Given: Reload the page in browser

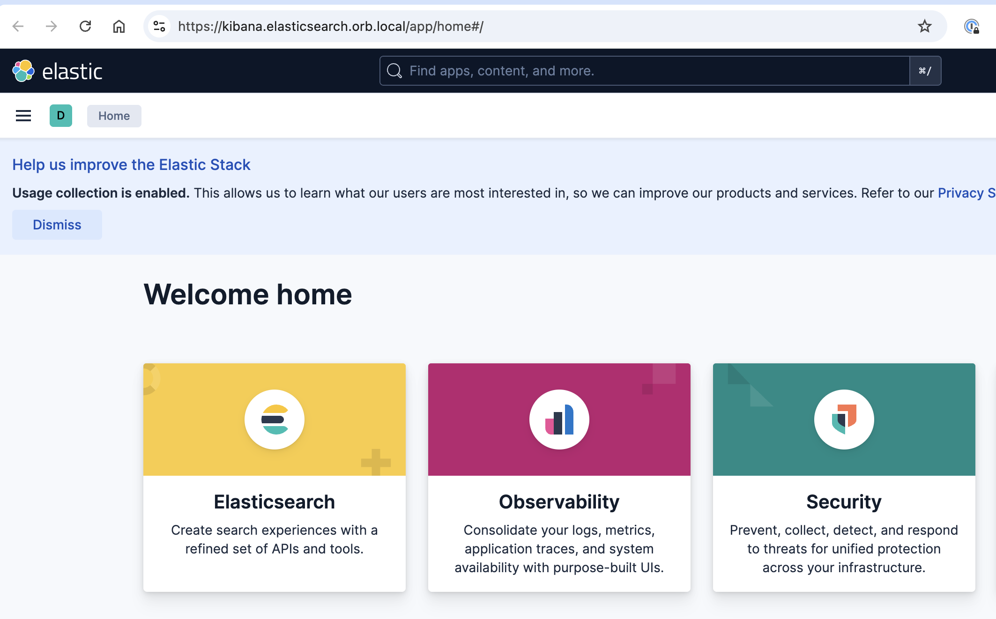Looking at the screenshot, I should tap(85, 26).
